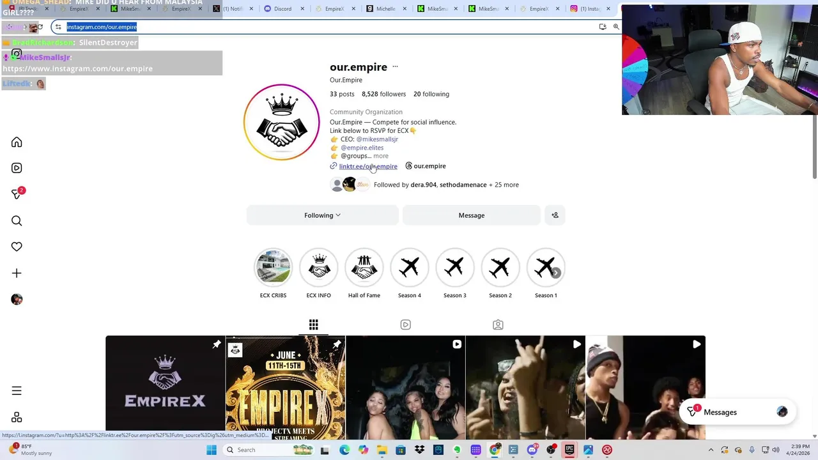Viewport: 818px width, 460px height.
Task: Switch to the Reels tab
Action: (405, 325)
